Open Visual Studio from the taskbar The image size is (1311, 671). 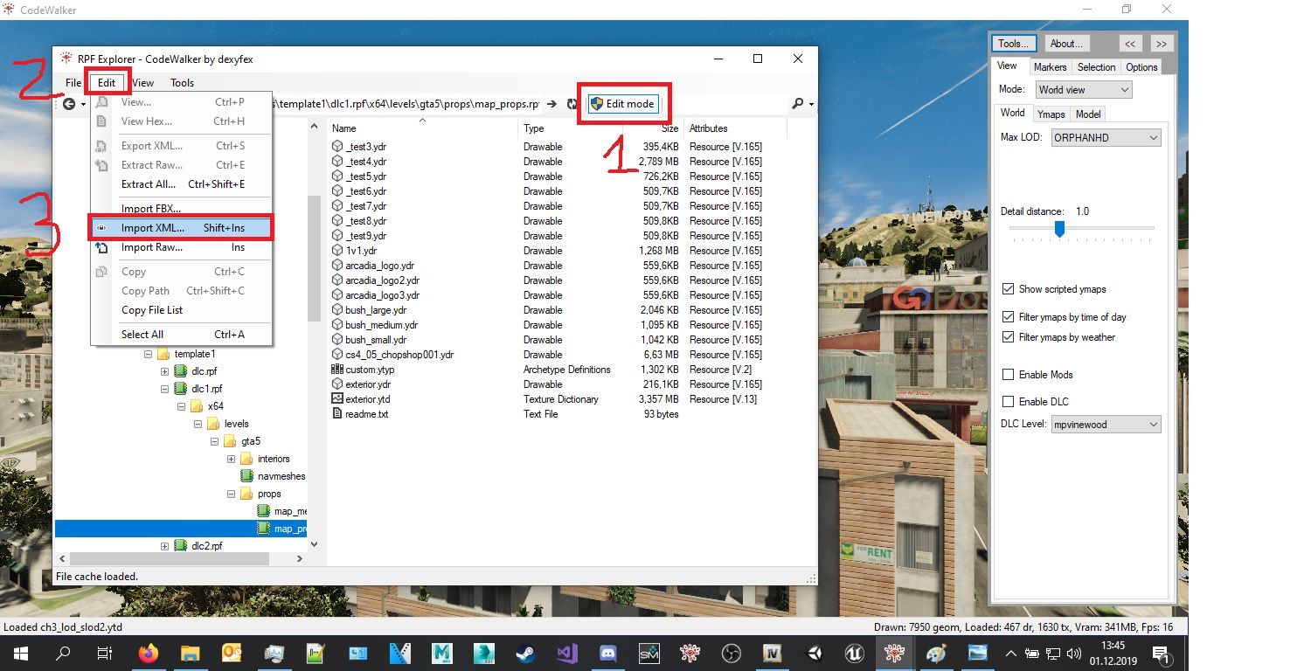[566, 653]
